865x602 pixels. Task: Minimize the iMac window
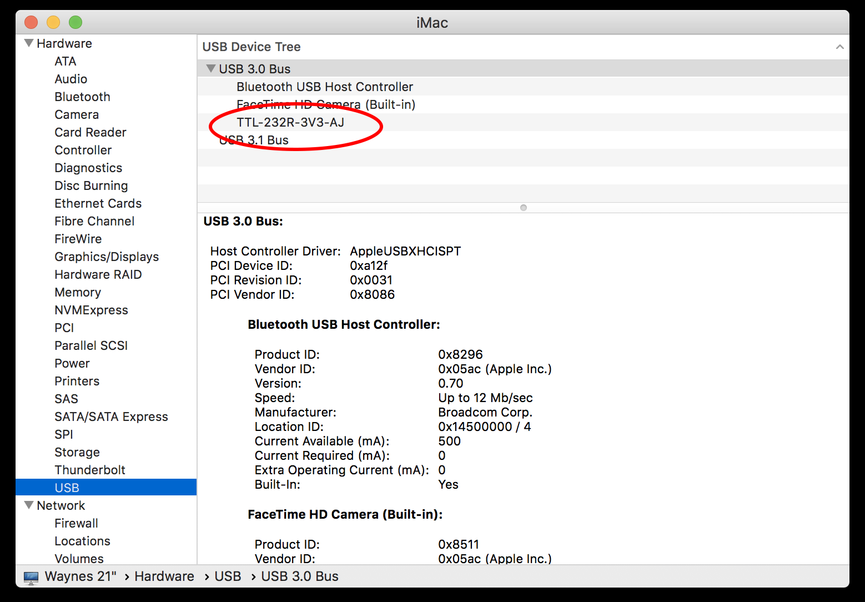coord(53,22)
